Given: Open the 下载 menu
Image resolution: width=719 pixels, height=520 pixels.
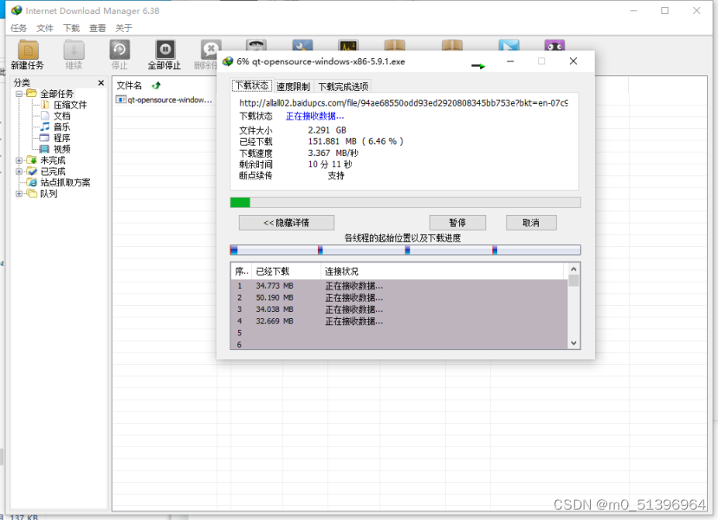Looking at the screenshot, I should coord(71,29).
